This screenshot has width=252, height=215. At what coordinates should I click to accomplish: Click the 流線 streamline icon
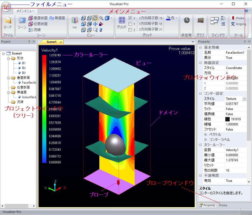coord(34,30)
